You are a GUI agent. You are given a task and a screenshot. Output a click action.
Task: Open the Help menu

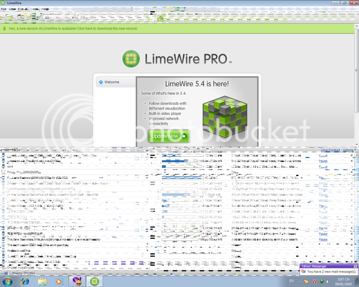click(x=45, y=9)
